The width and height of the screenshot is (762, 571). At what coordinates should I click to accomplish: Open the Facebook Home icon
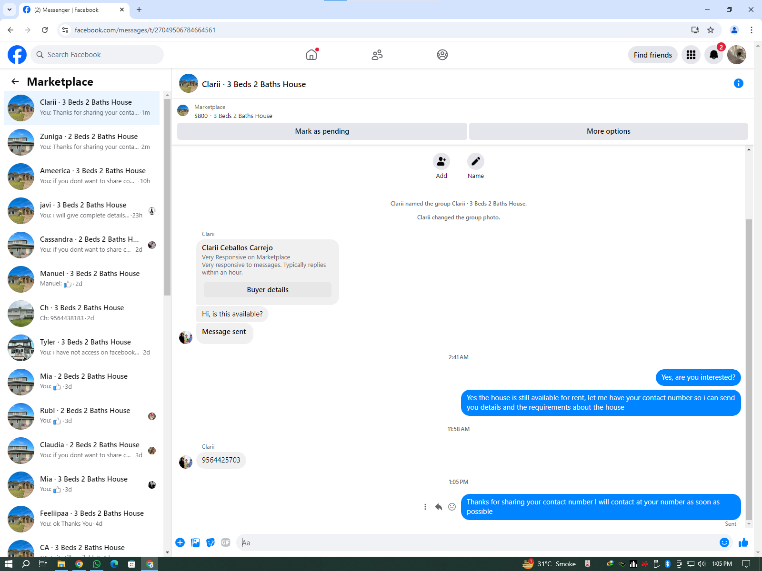click(x=311, y=55)
